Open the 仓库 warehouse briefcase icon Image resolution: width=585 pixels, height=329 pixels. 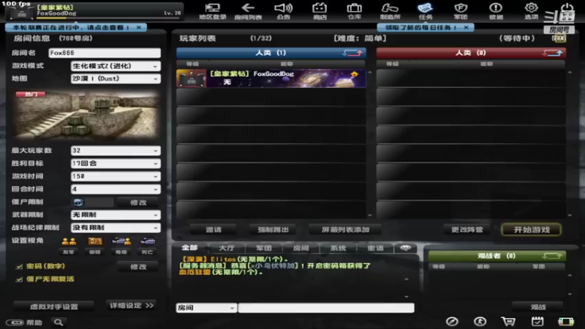click(x=355, y=11)
